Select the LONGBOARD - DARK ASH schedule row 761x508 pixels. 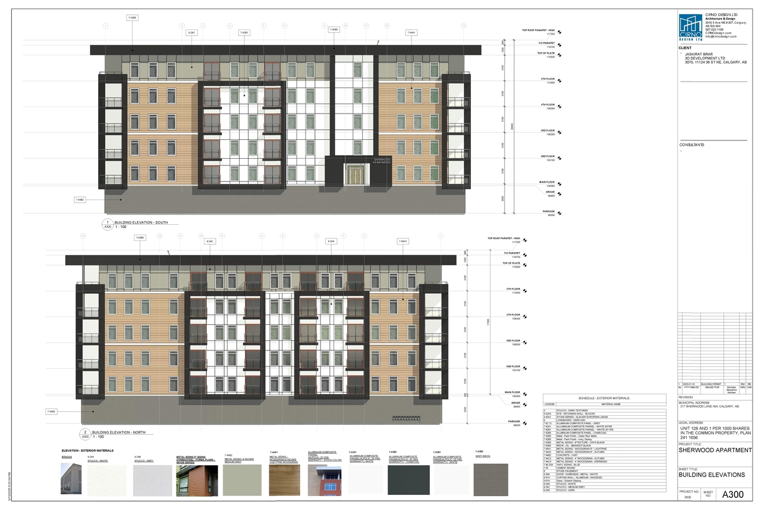[604, 420]
